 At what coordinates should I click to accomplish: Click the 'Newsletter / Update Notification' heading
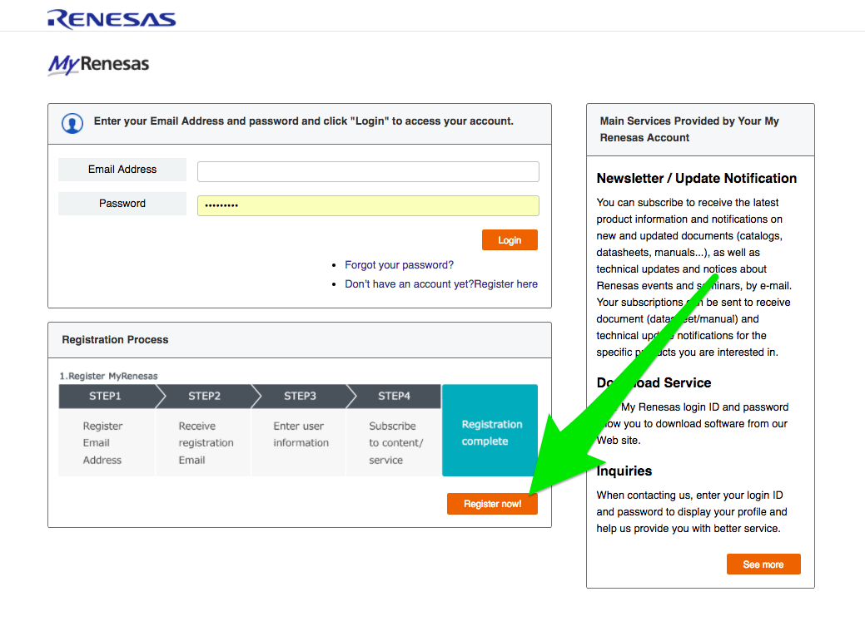(x=696, y=179)
